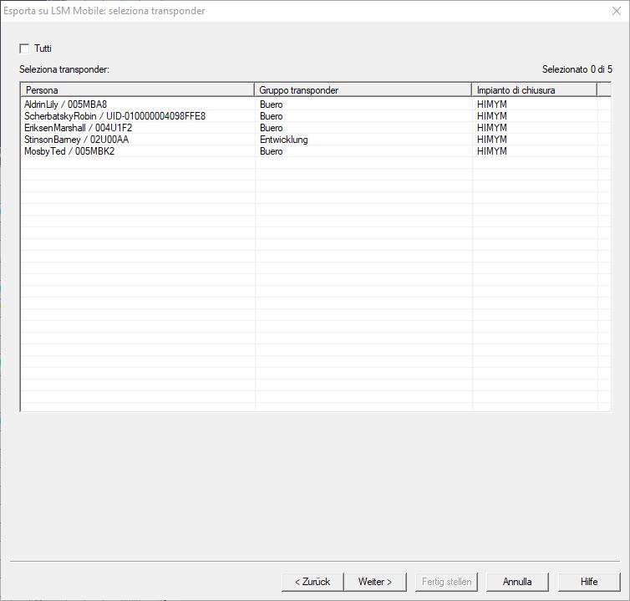Viewport: 630px width, 601px height.
Task: Cancel the export with Annulla
Action: click(x=517, y=581)
